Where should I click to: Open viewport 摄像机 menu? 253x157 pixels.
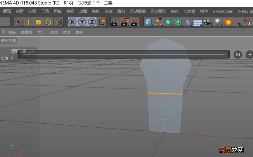27,32
